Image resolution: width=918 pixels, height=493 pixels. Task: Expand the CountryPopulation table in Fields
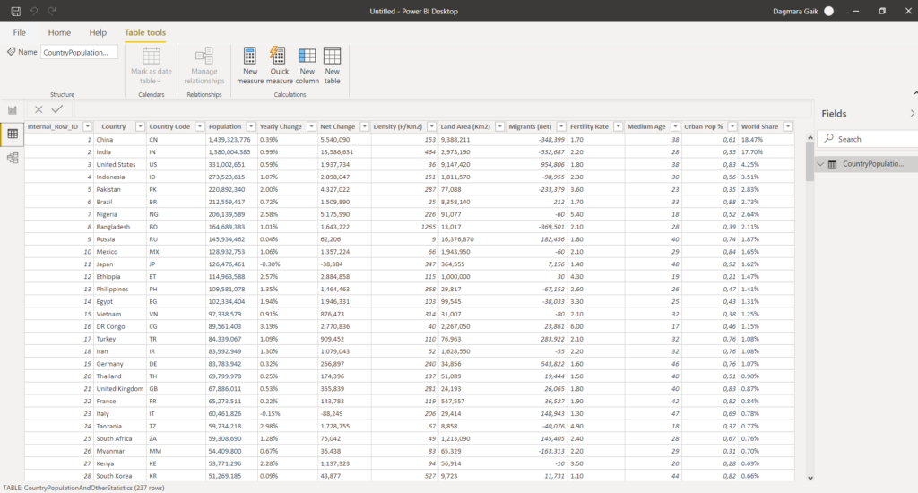click(x=821, y=165)
